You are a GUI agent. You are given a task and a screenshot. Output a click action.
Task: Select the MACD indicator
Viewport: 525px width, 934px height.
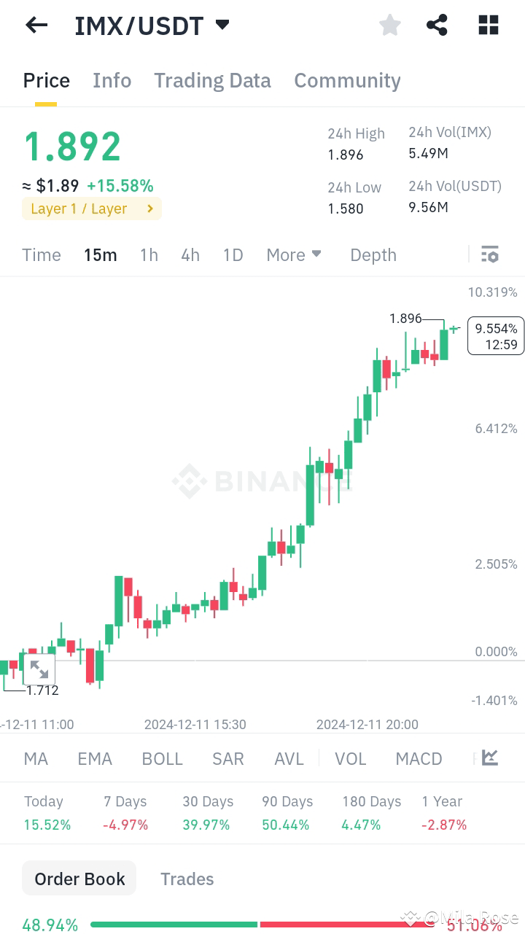tap(419, 758)
